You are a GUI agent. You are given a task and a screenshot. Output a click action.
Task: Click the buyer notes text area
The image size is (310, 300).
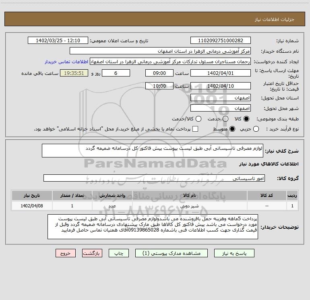coord(153,227)
